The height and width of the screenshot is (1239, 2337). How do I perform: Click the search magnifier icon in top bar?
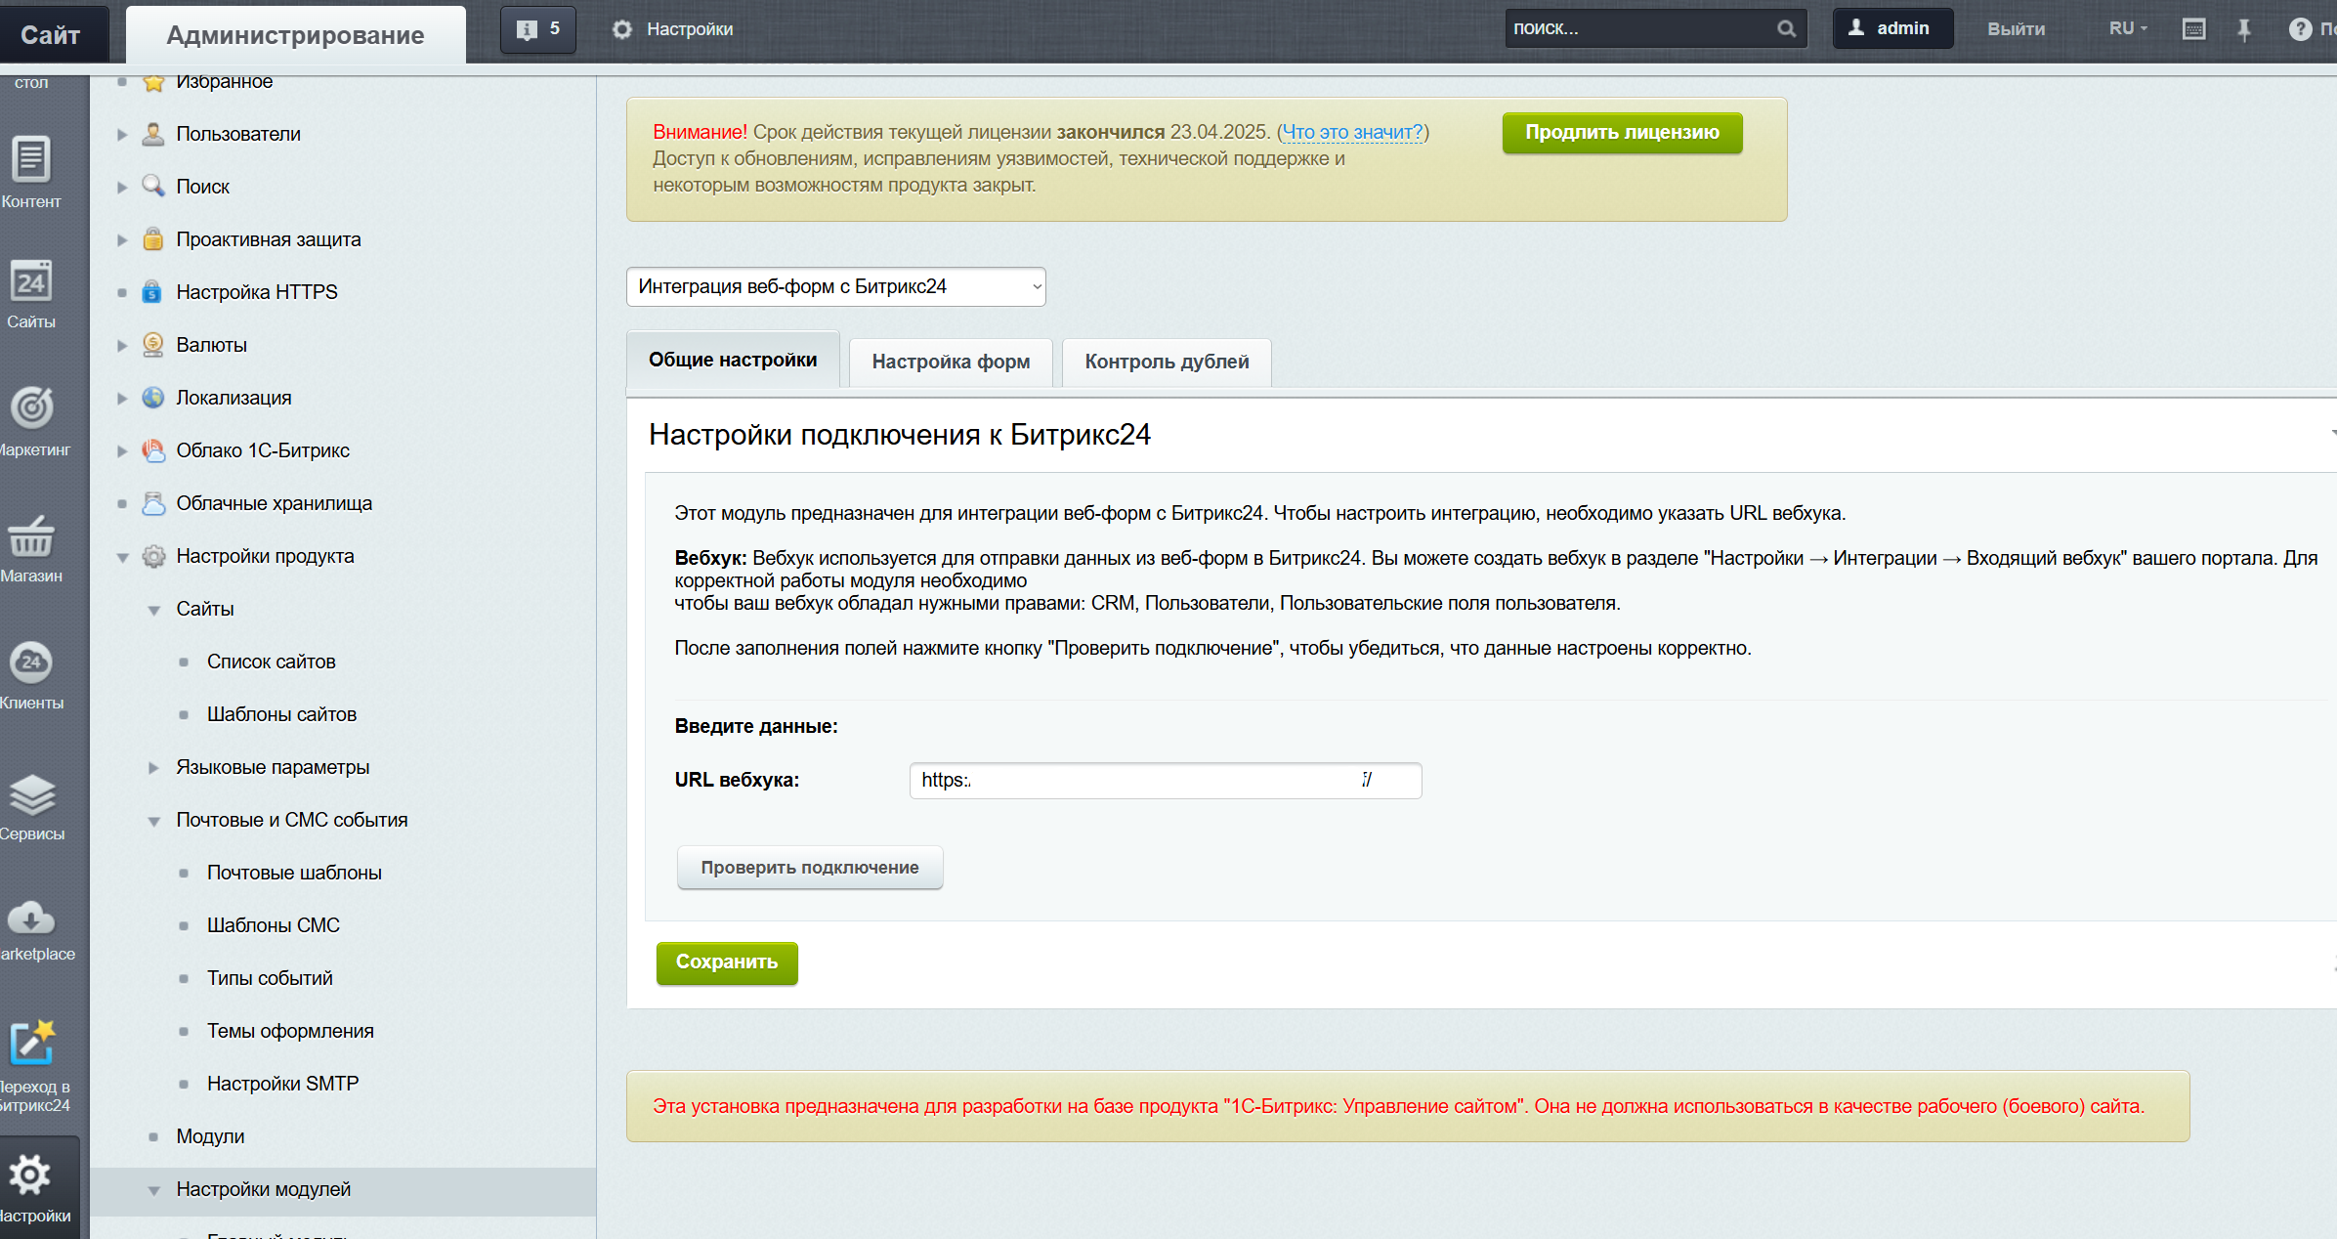1786,29
